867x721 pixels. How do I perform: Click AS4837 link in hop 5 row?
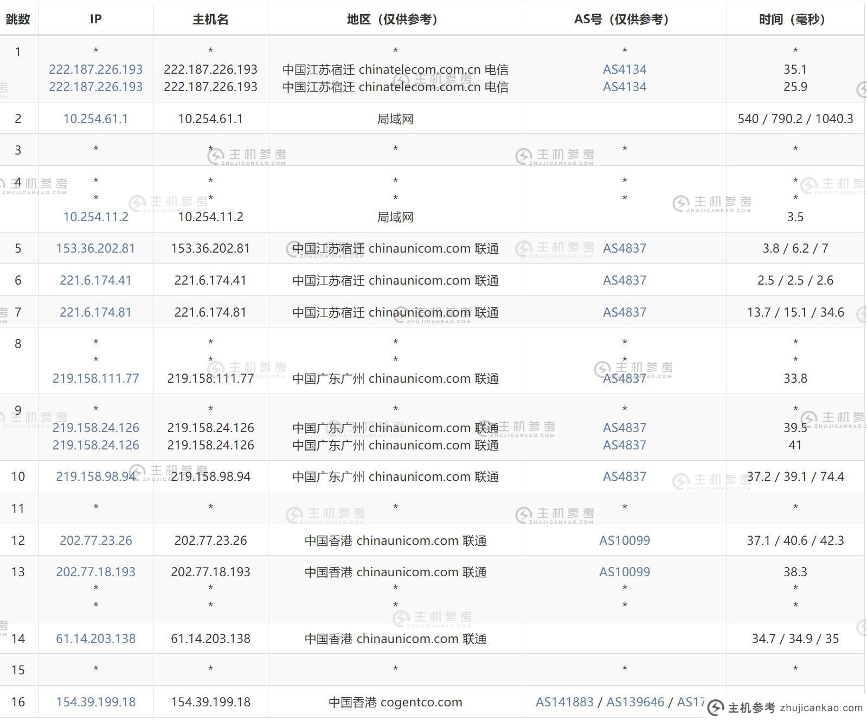(x=625, y=248)
